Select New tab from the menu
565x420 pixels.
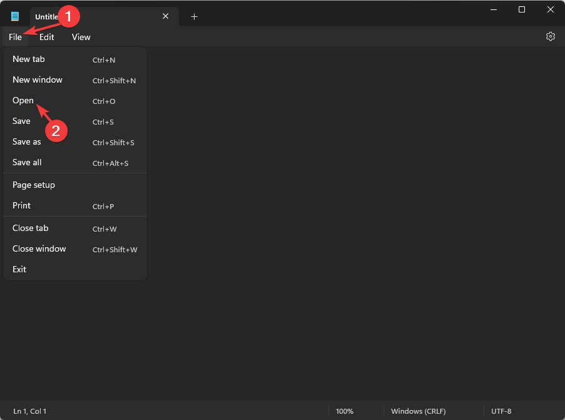[x=29, y=59]
